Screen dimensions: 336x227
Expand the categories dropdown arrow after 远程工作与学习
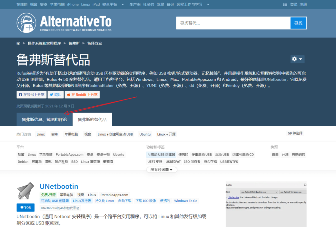click(208, 4)
